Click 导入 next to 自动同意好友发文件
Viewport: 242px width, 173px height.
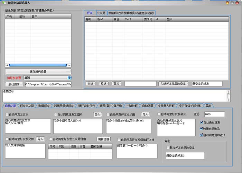click(x=40, y=139)
